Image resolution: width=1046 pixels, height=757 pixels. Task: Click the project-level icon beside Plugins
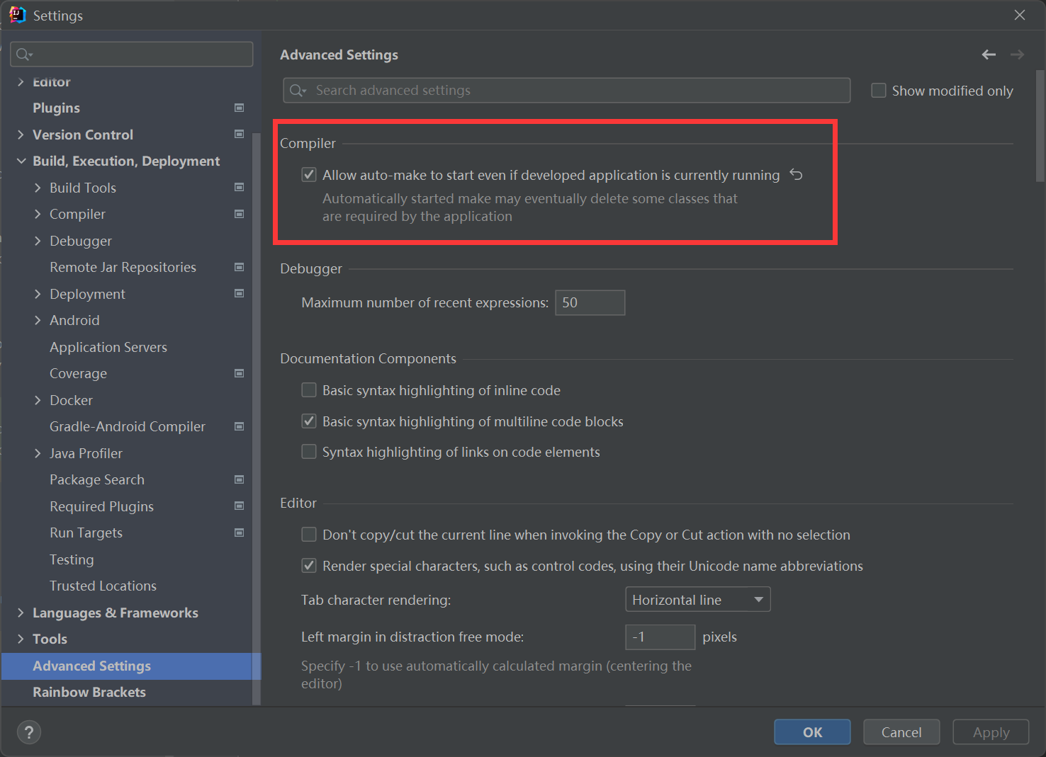(240, 108)
